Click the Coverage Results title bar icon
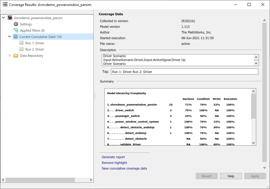Screen dimensions: 270x189 click(5, 4)
